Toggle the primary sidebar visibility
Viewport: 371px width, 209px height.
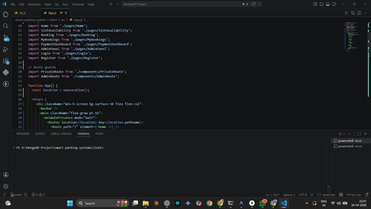pyautogui.click(x=321, y=4)
